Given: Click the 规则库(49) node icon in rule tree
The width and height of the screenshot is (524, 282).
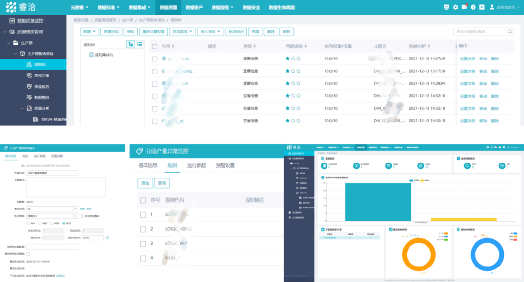Looking at the screenshot, I should [x=91, y=55].
